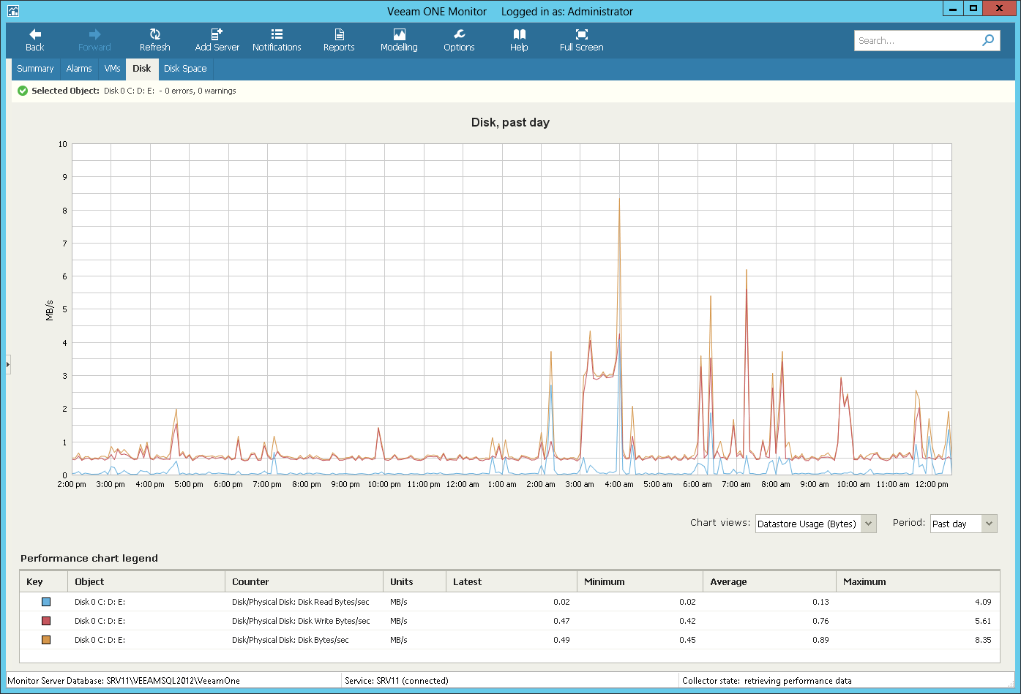Click Service: SRV11 (connected) status entry

(x=397, y=680)
